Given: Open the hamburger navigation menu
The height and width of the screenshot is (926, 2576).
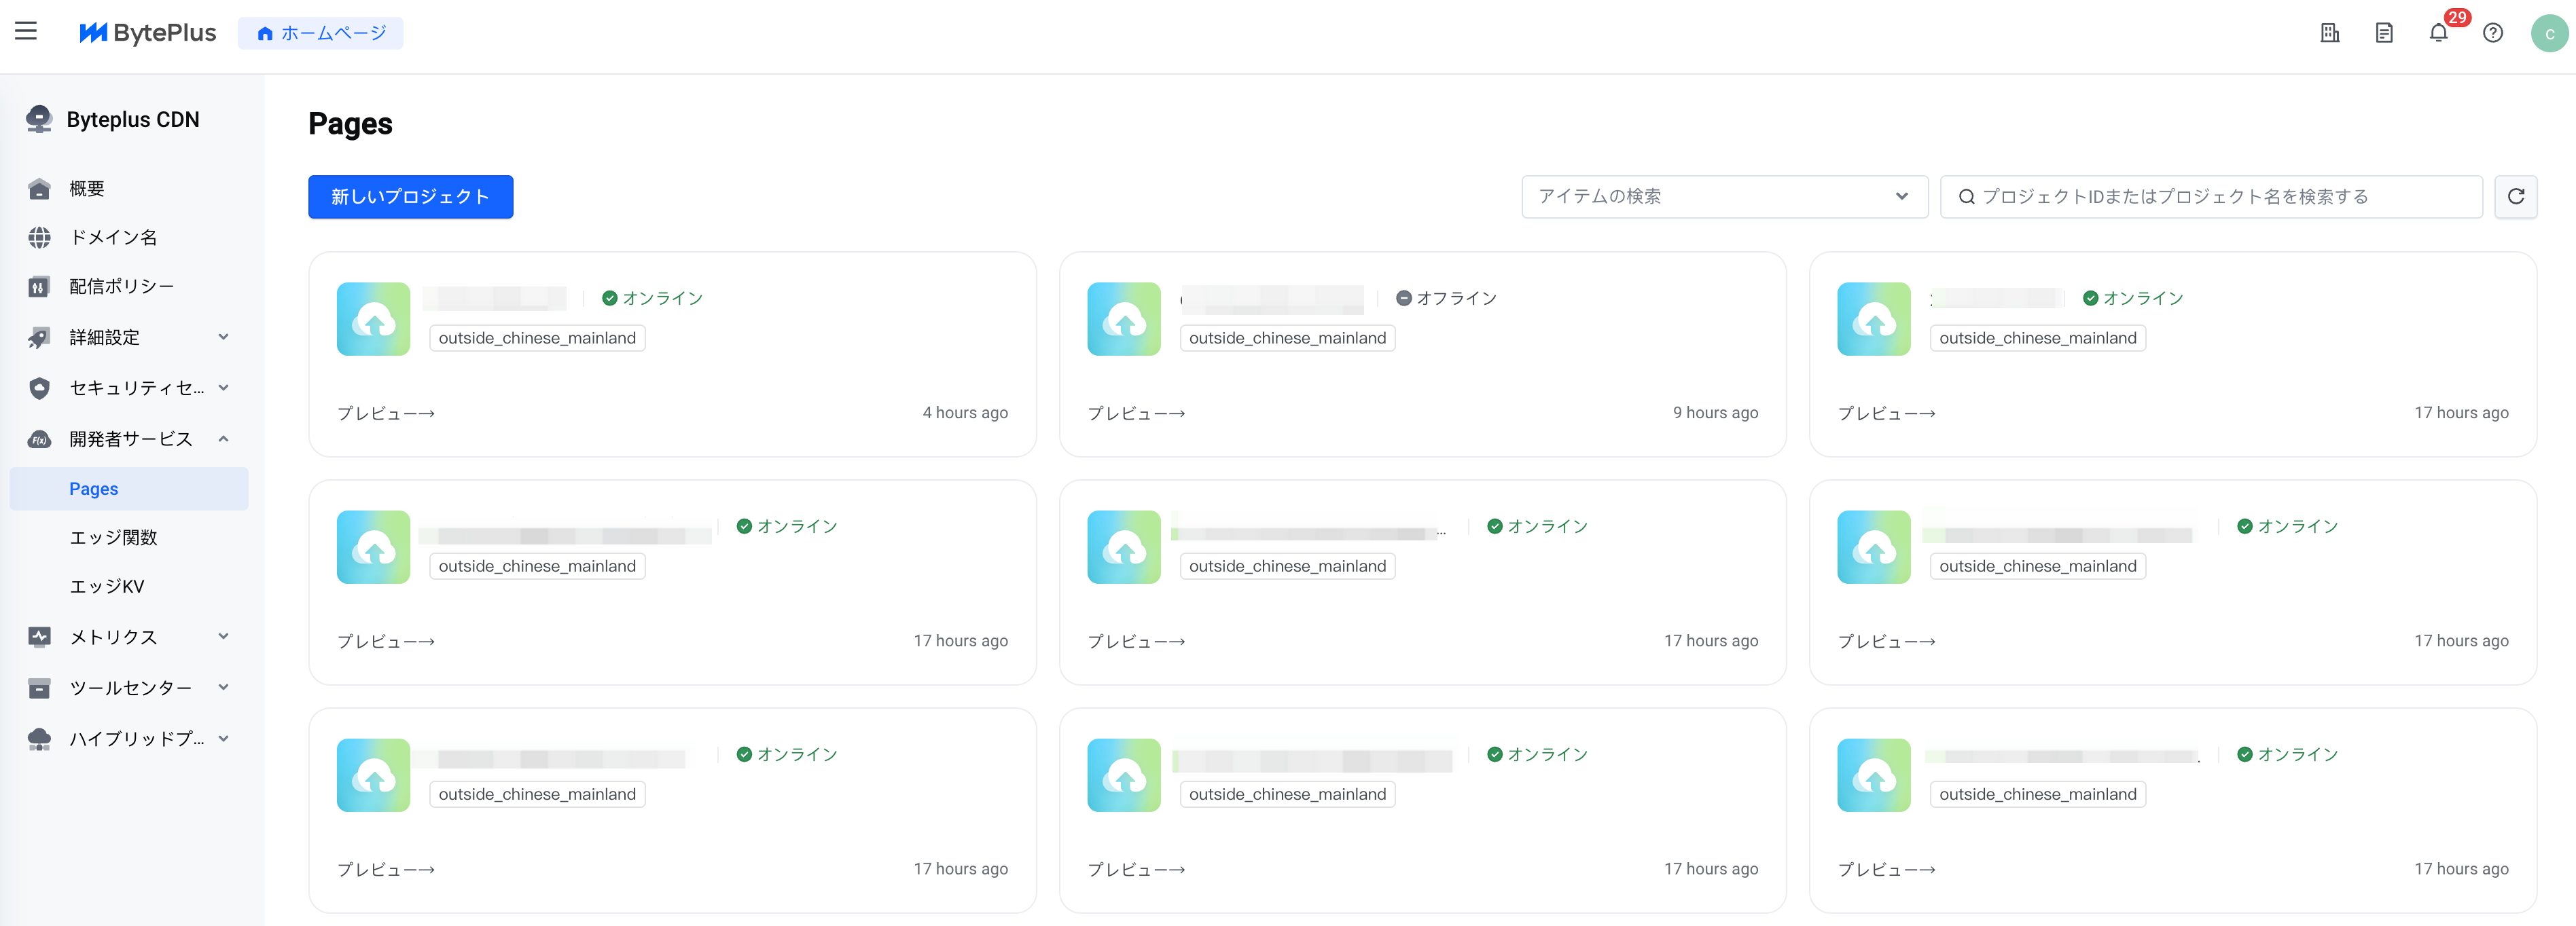Looking at the screenshot, I should click(26, 32).
